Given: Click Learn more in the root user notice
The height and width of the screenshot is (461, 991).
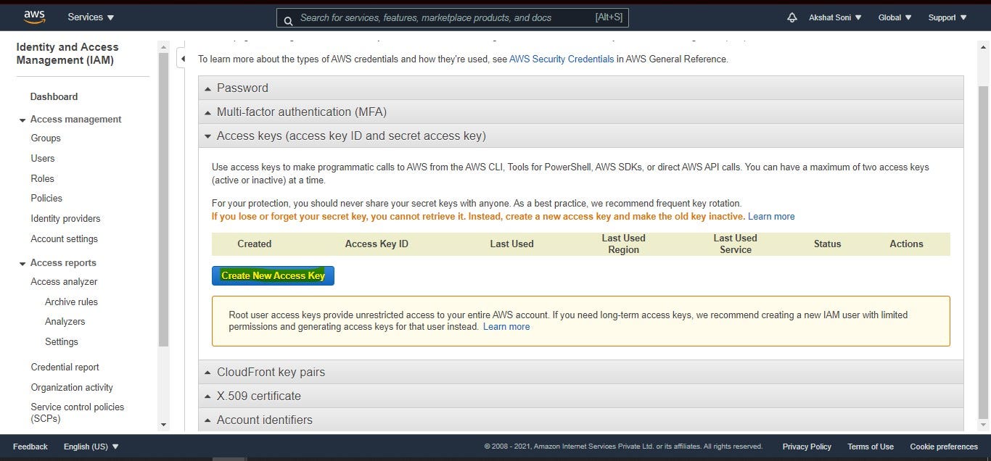Looking at the screenshot, I should coord(506,326).
